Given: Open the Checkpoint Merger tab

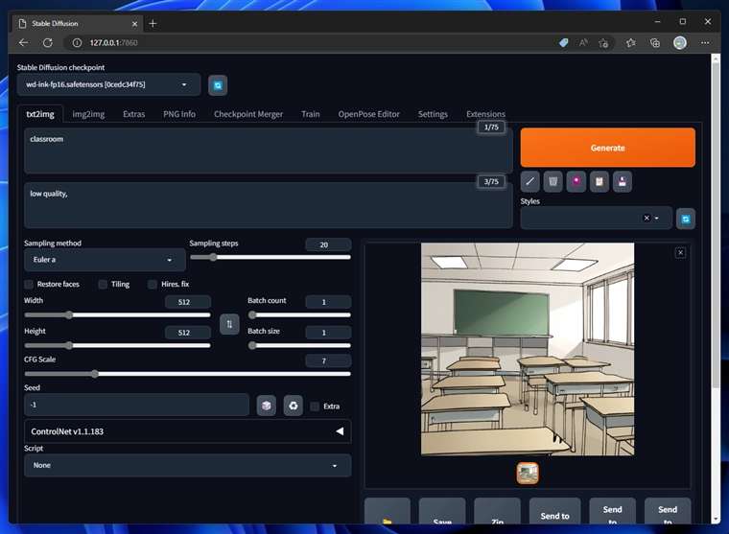Looking at the screenshot, I should click(x=248, y=114).
